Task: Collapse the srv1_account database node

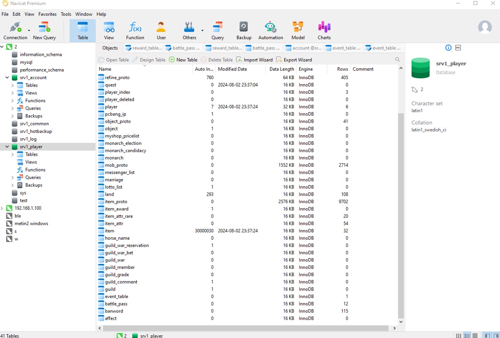Action: click(x=7, y=77)
